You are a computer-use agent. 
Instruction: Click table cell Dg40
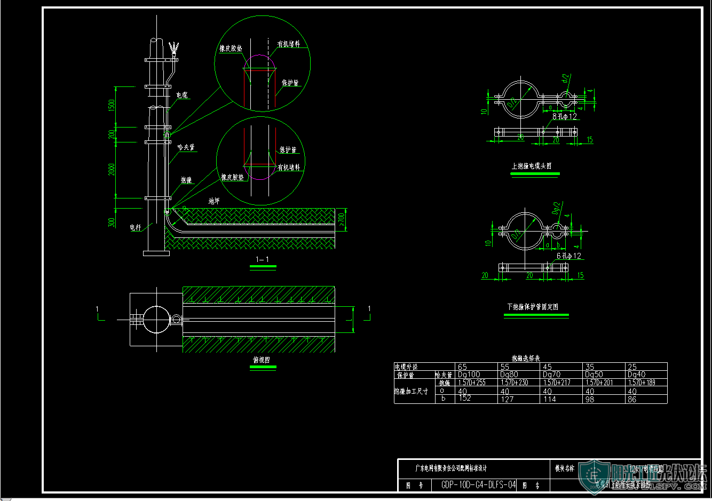[x=637, y=375]
